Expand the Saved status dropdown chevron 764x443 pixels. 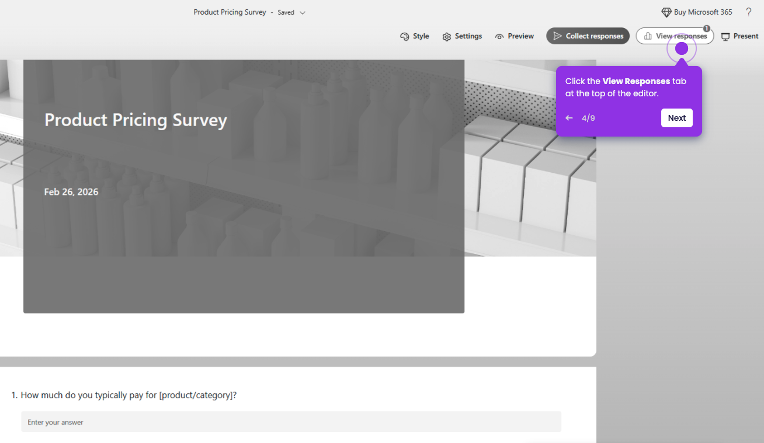pos(303,13)
